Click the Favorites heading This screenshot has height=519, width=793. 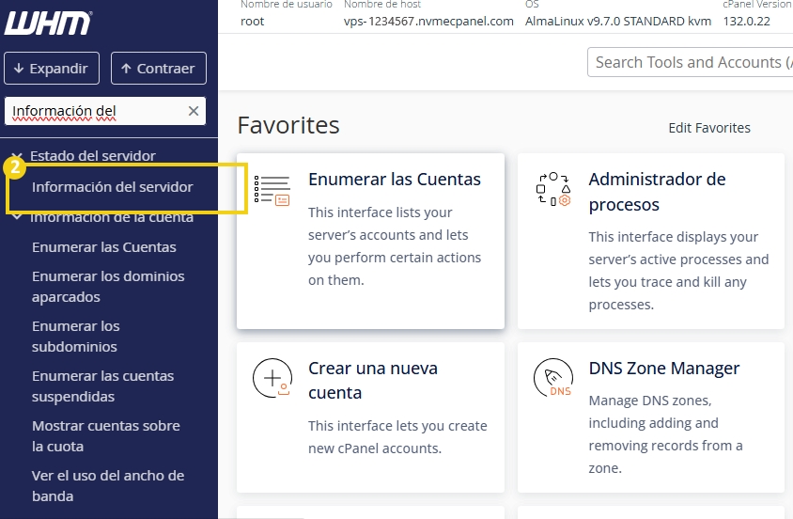click(x=288, y=125)
